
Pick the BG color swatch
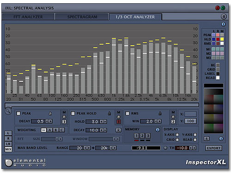218,65
